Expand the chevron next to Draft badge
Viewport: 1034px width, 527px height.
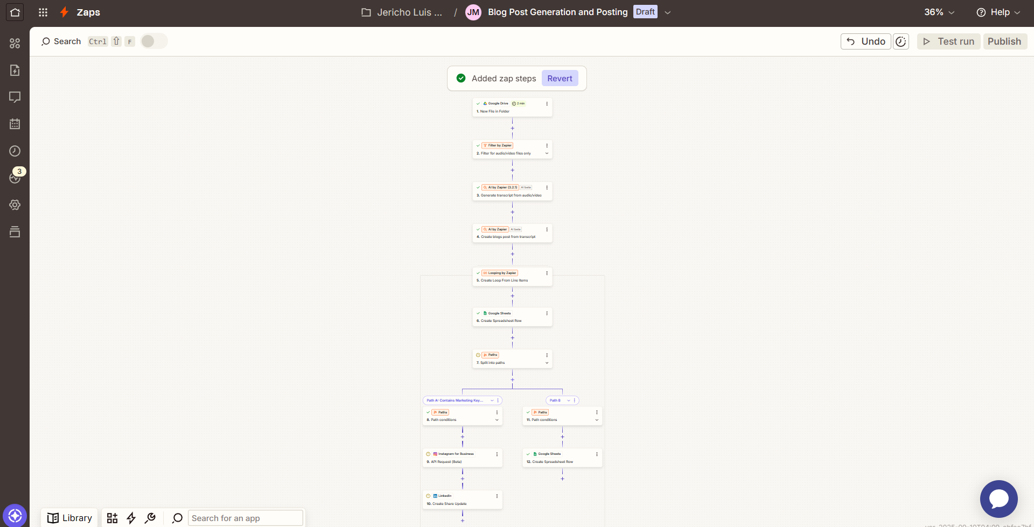(x=668, y=12)
